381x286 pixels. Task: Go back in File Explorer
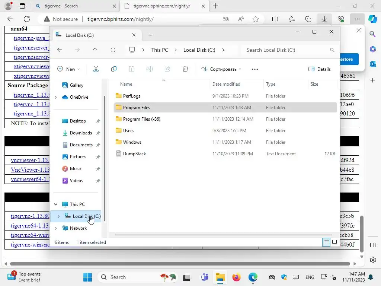click(60, 50)
